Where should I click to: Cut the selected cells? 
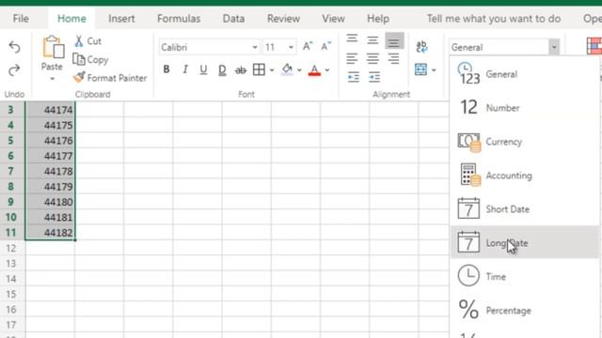click(x=87, y=41)
